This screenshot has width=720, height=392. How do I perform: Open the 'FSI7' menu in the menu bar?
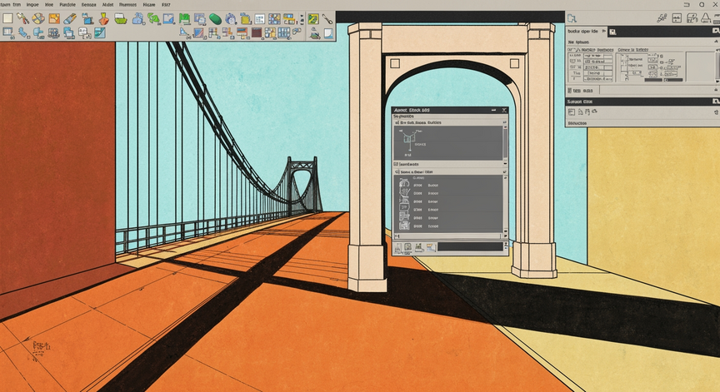click(x=166, y=5)
